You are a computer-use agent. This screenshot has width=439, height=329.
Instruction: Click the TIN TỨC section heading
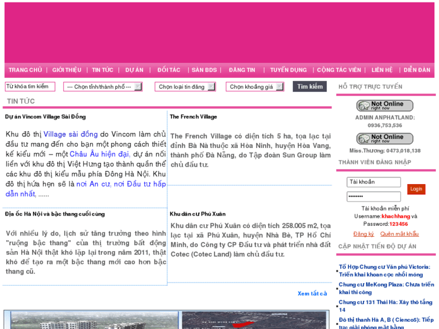[21, 101]
